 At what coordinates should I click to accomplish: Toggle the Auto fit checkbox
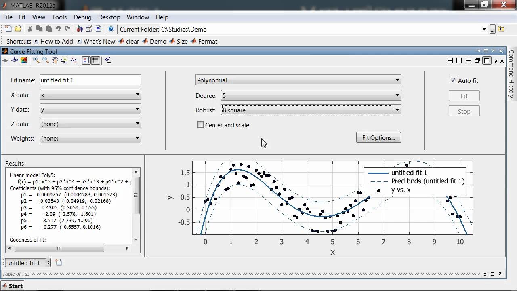click(x=453, y=80)
